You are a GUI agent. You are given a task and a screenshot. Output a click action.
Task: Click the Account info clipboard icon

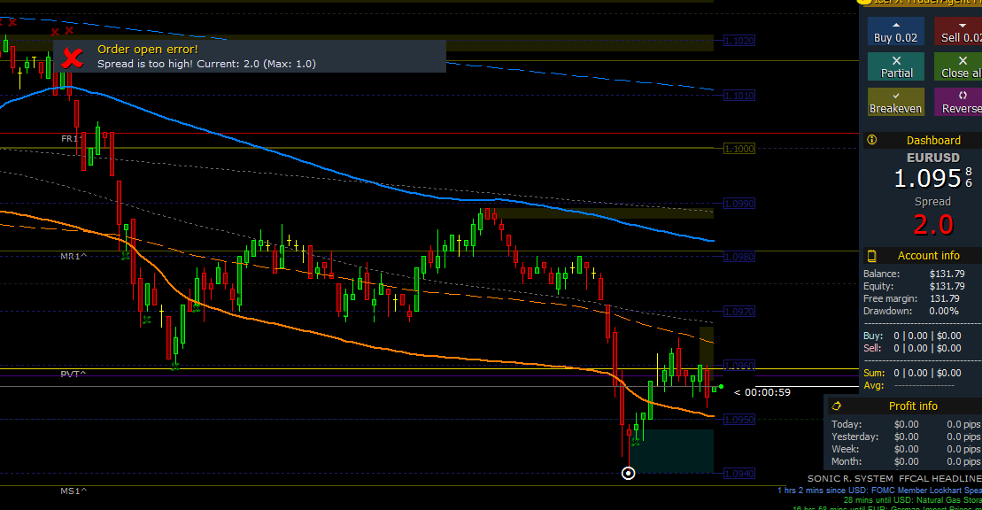[x=871, y=256]
